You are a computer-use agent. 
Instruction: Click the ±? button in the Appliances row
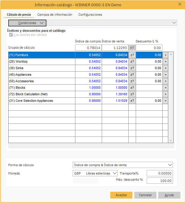pyautogui.click(x=132, y=75)
